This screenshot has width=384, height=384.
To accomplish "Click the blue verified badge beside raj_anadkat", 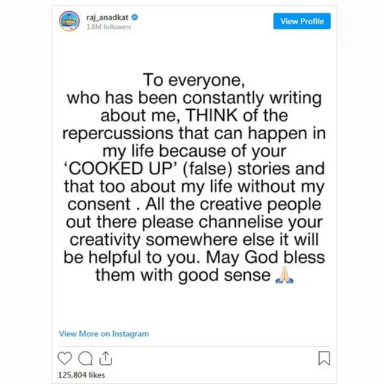I will [136, 18].
